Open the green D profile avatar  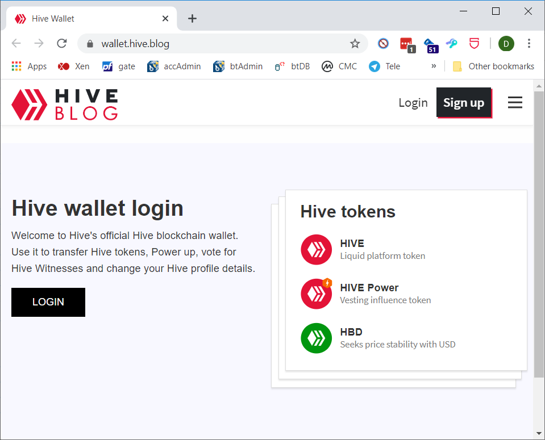coord(506,44)
